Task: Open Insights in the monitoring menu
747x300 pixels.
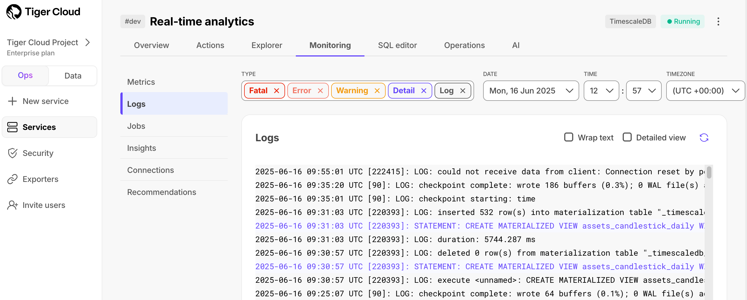Action: [174, 148]
